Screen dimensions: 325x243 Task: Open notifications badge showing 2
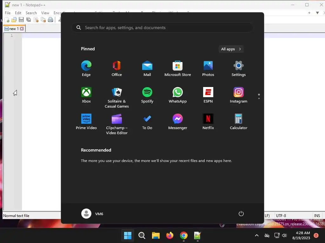(x=316, y=235)
